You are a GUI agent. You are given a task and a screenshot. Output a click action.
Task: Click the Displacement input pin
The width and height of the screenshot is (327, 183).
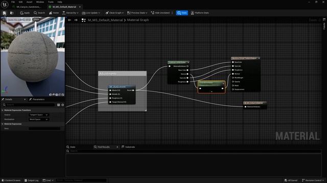coord(233,89)
